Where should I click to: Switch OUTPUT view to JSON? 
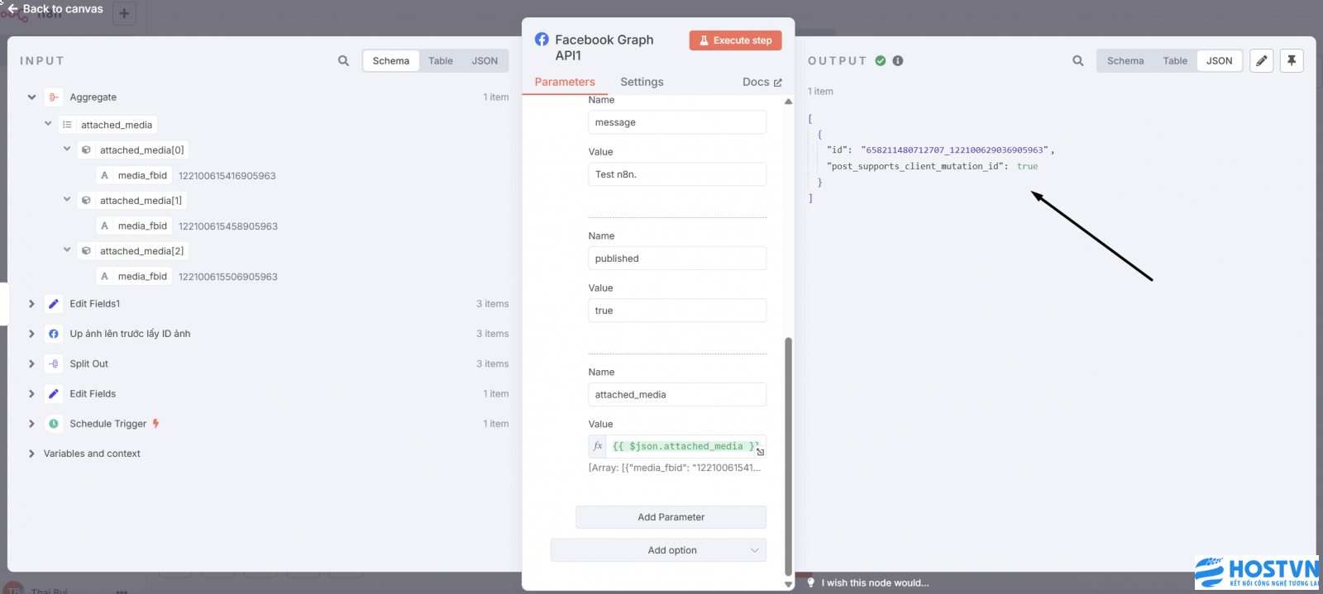(1220, 61)
